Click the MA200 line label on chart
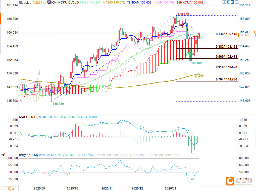Image resolution: width=256 pixels, height=191 pixels. coord(199,75)
